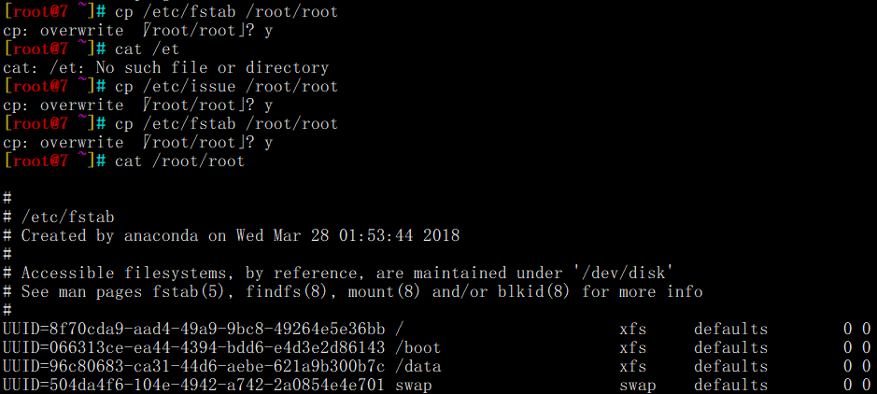
Task: Click the '/boot' mount point
Action: pos(417,347)
